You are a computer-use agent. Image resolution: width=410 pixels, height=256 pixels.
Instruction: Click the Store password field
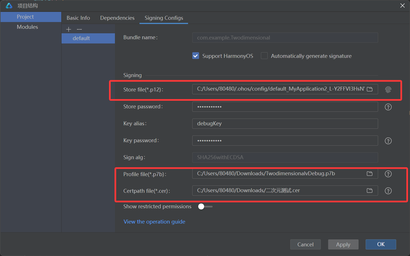[x=285, y=107]
